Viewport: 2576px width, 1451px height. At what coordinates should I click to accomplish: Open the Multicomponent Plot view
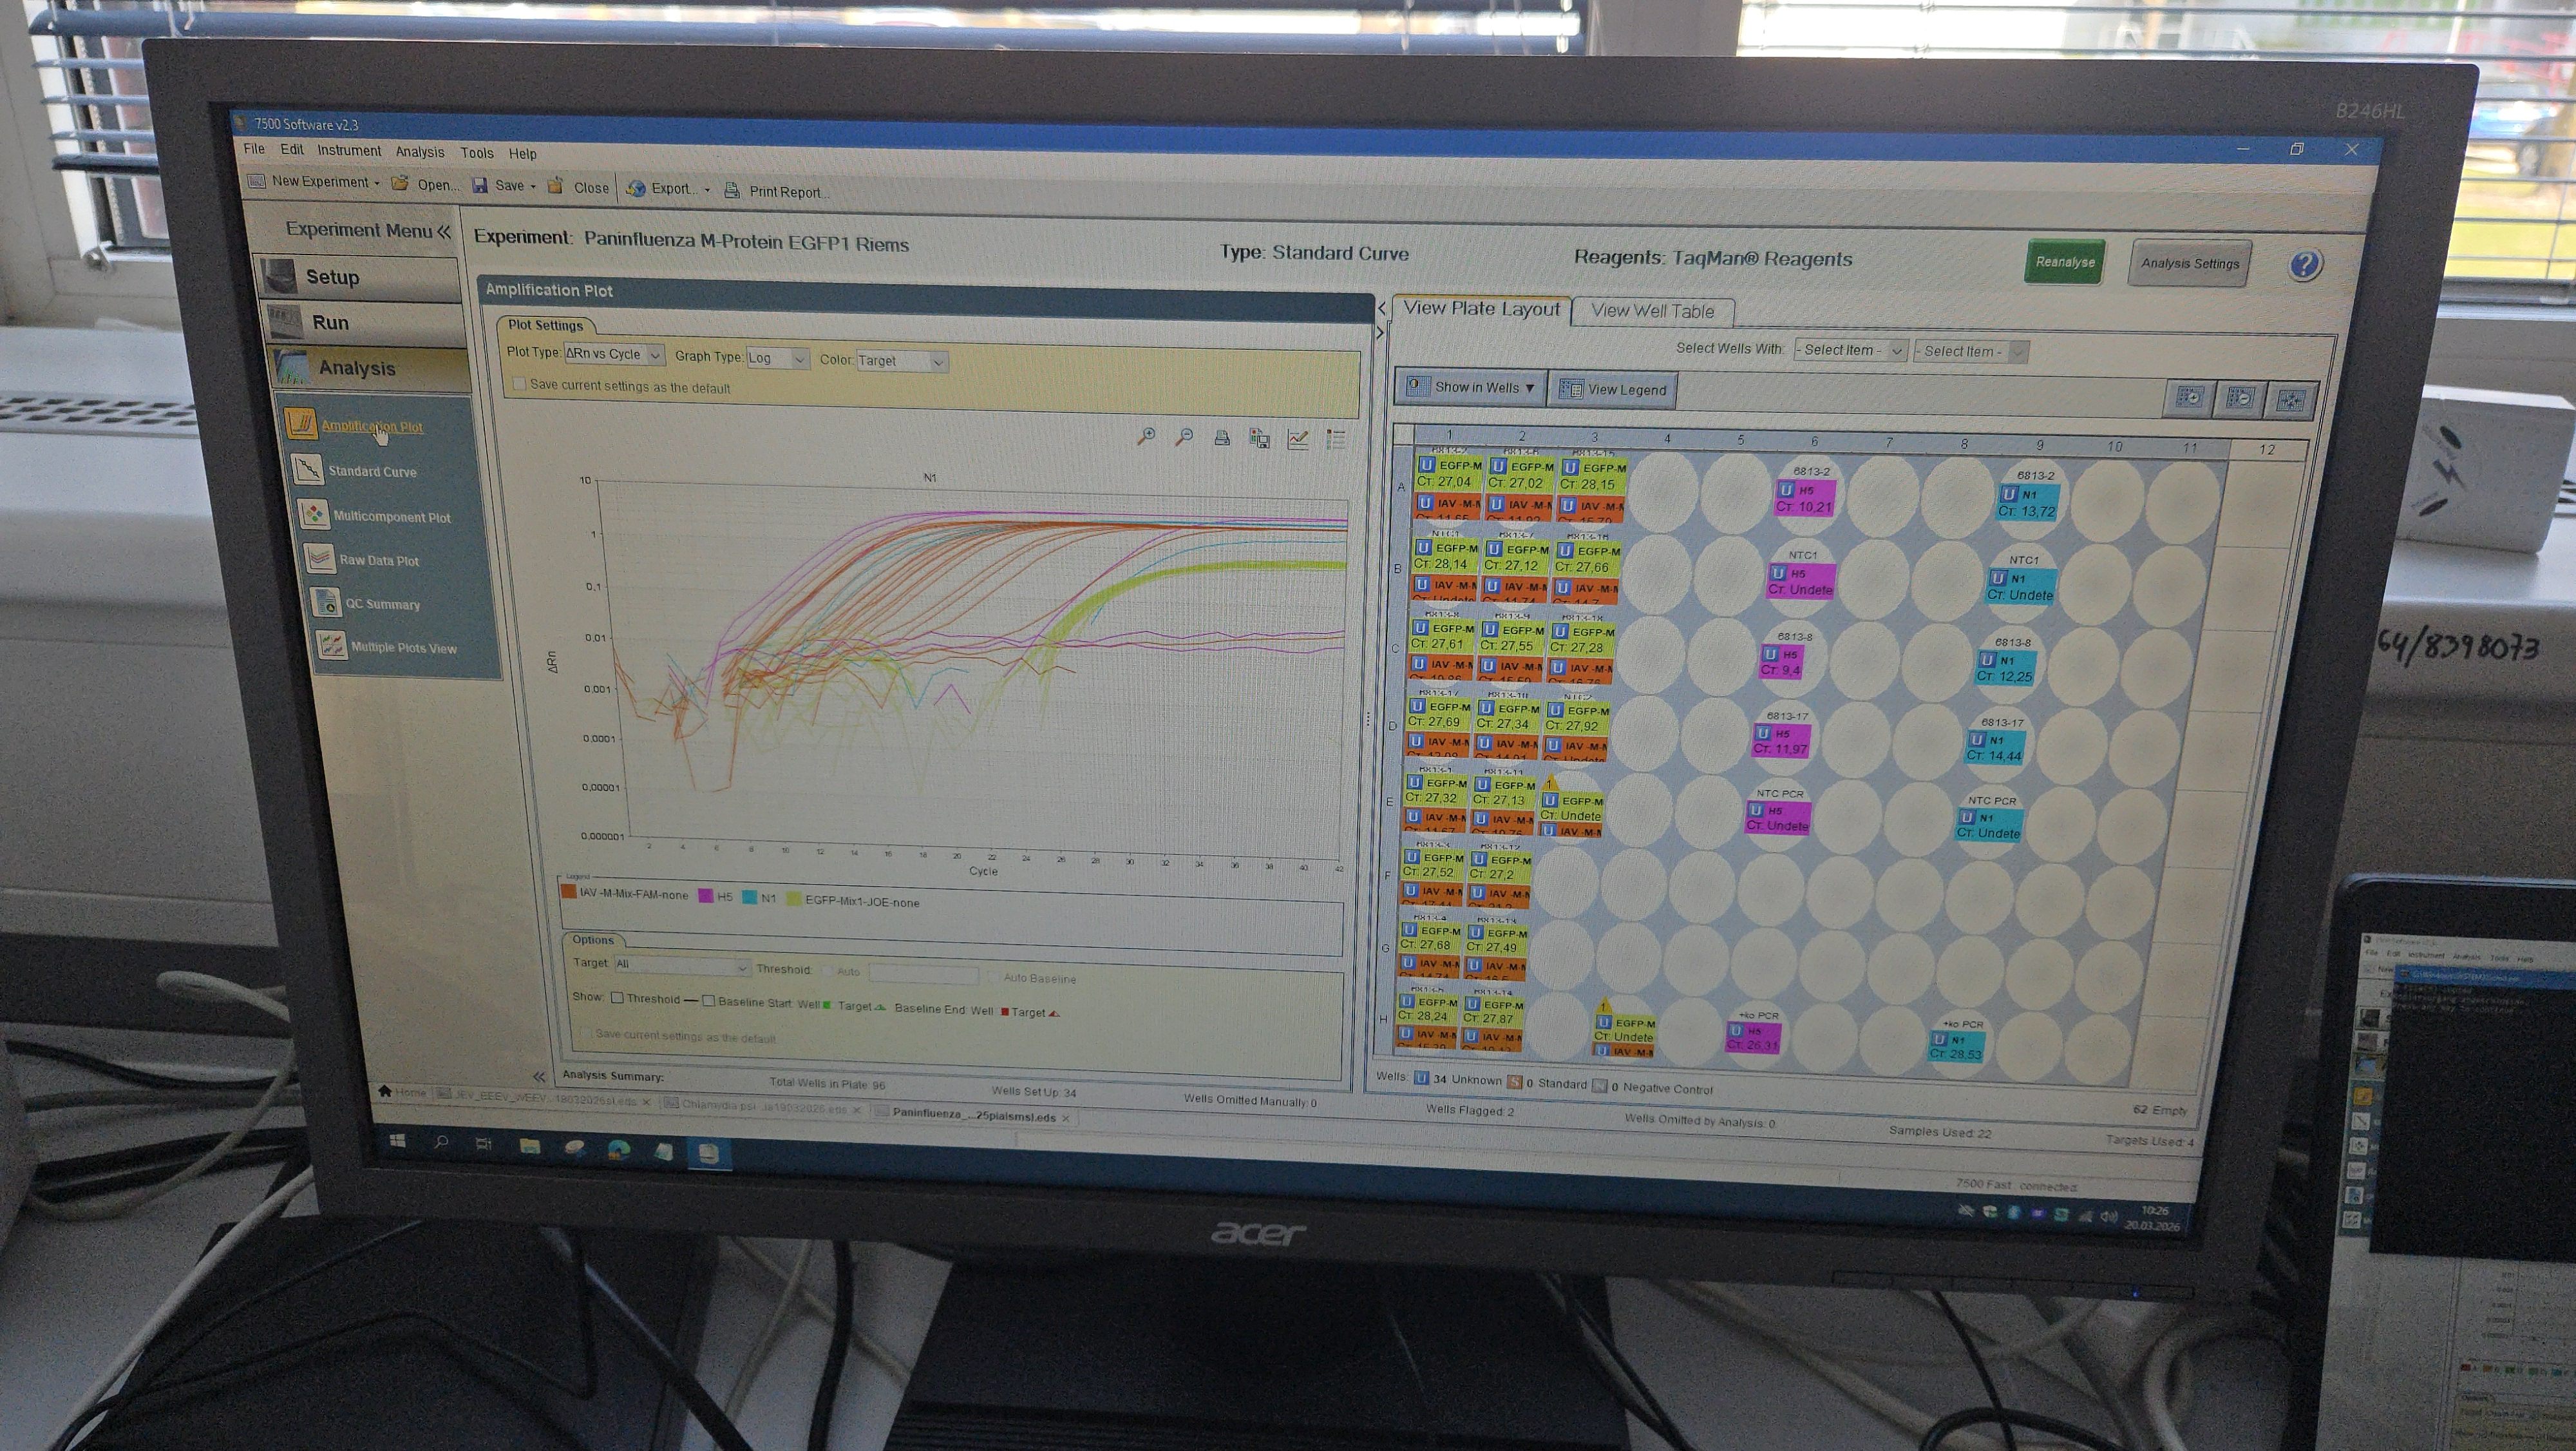tap(391, 516)
